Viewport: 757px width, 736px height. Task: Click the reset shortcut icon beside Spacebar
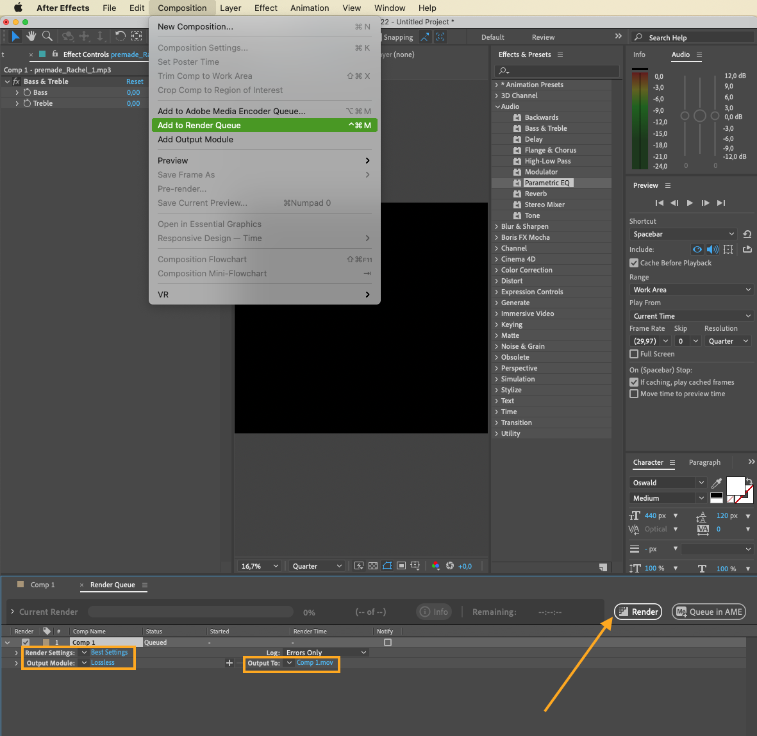(747, 234)
